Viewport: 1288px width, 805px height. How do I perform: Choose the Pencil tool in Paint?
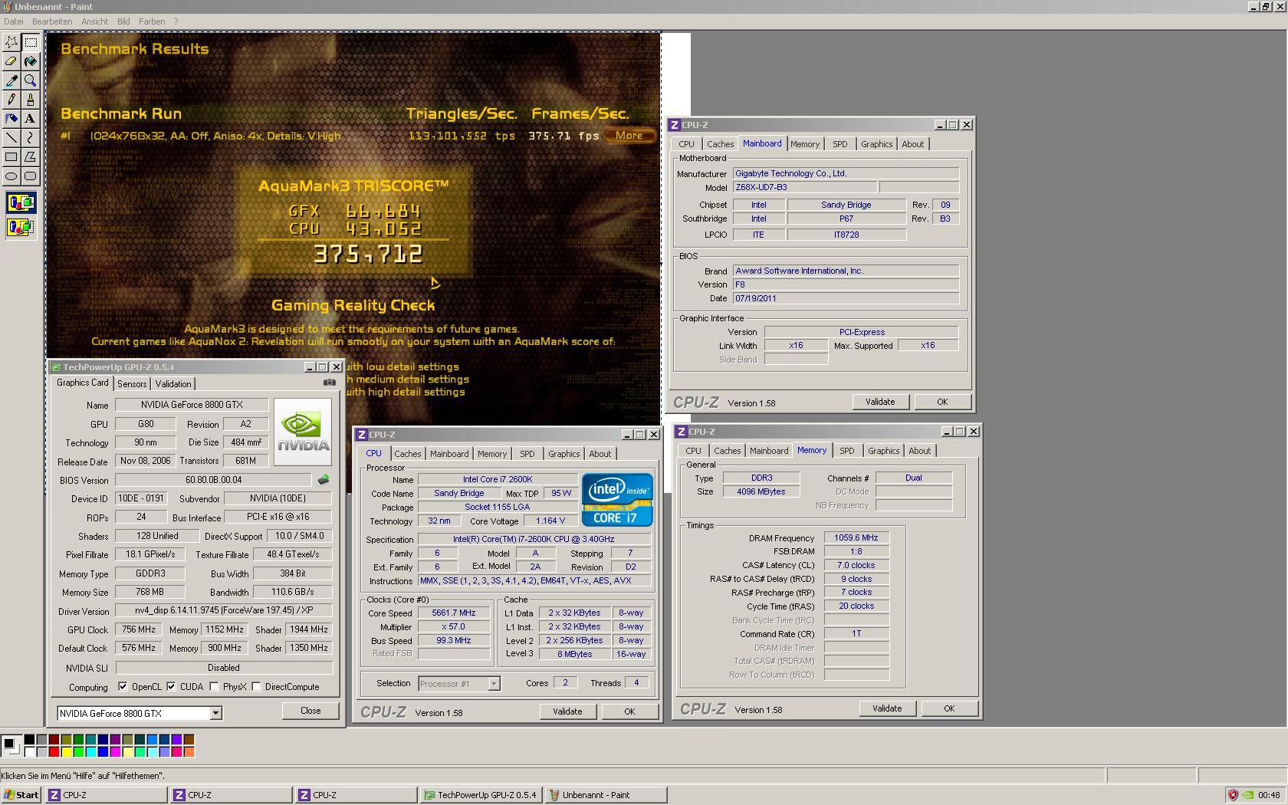pyautogui.click(x=11, y=100)
